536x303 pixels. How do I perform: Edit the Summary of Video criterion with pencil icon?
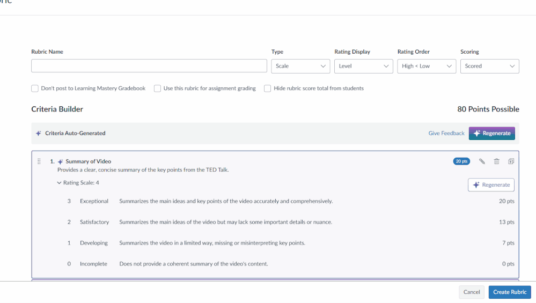tap(482, 161)
